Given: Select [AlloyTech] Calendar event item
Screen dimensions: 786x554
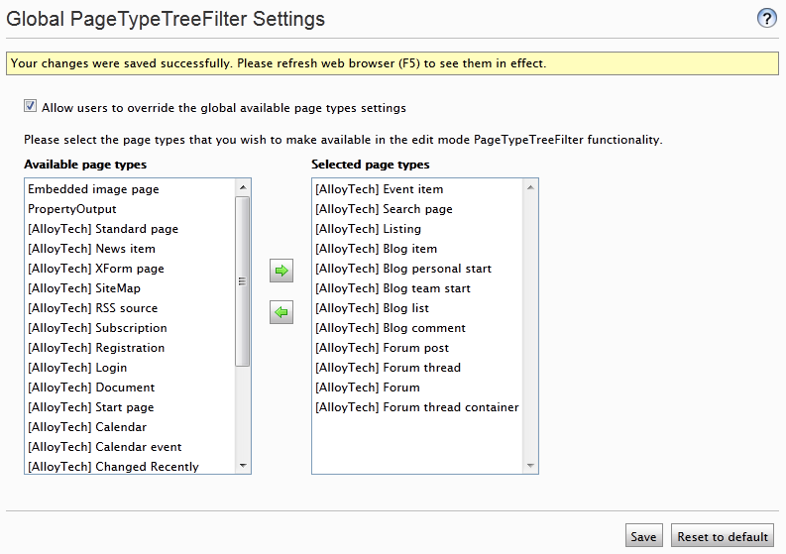Looking at the screenshot, I should (x=130, y=447).
